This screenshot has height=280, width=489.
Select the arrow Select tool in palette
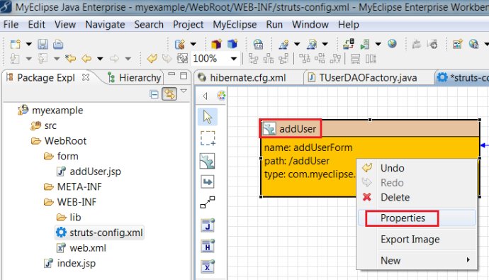tap(208, 117)
